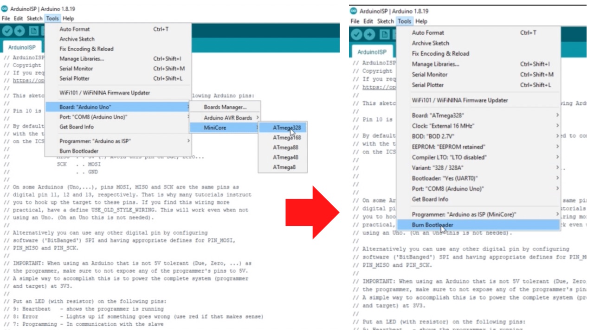Open the Edit menu in the right window

(368, 21)
